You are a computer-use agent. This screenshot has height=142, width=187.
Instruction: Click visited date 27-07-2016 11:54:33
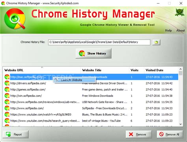[159, 108]
